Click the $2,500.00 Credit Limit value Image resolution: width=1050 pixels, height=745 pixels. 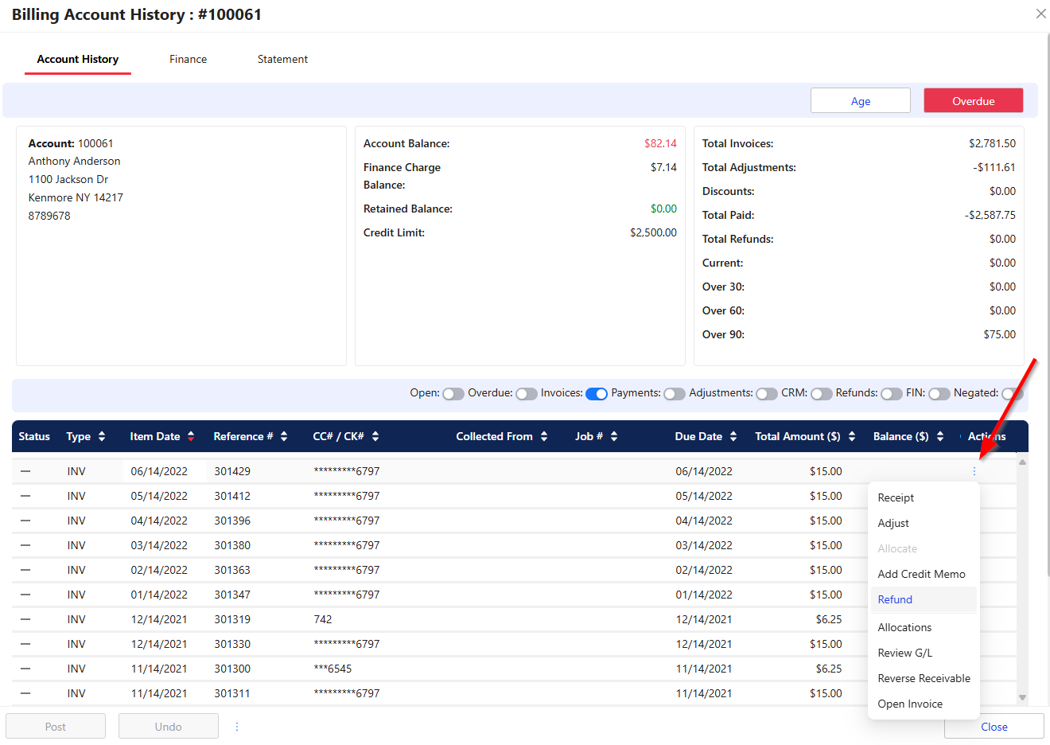[x=653, y=232]
